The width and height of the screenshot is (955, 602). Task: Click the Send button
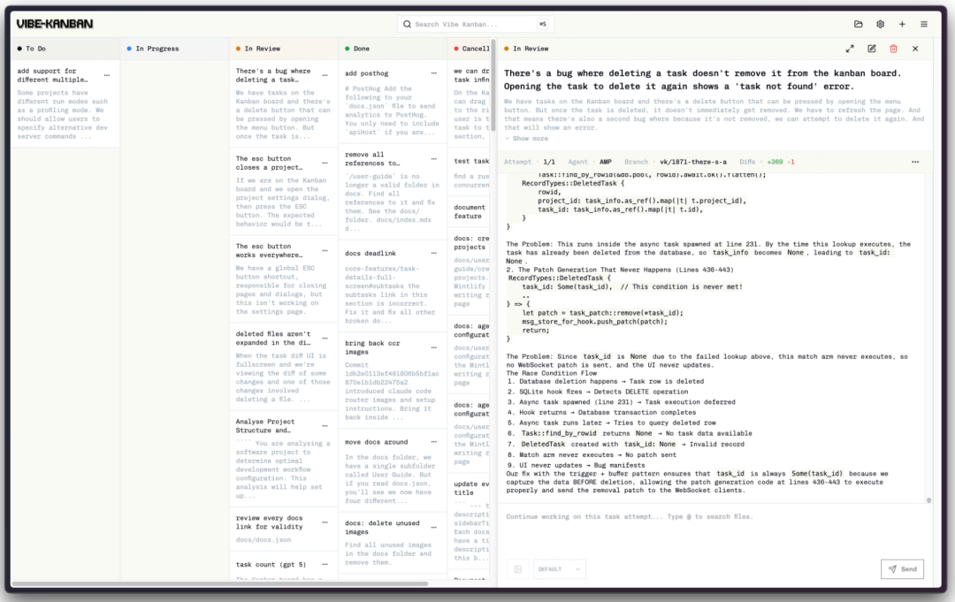coord(902,569)
